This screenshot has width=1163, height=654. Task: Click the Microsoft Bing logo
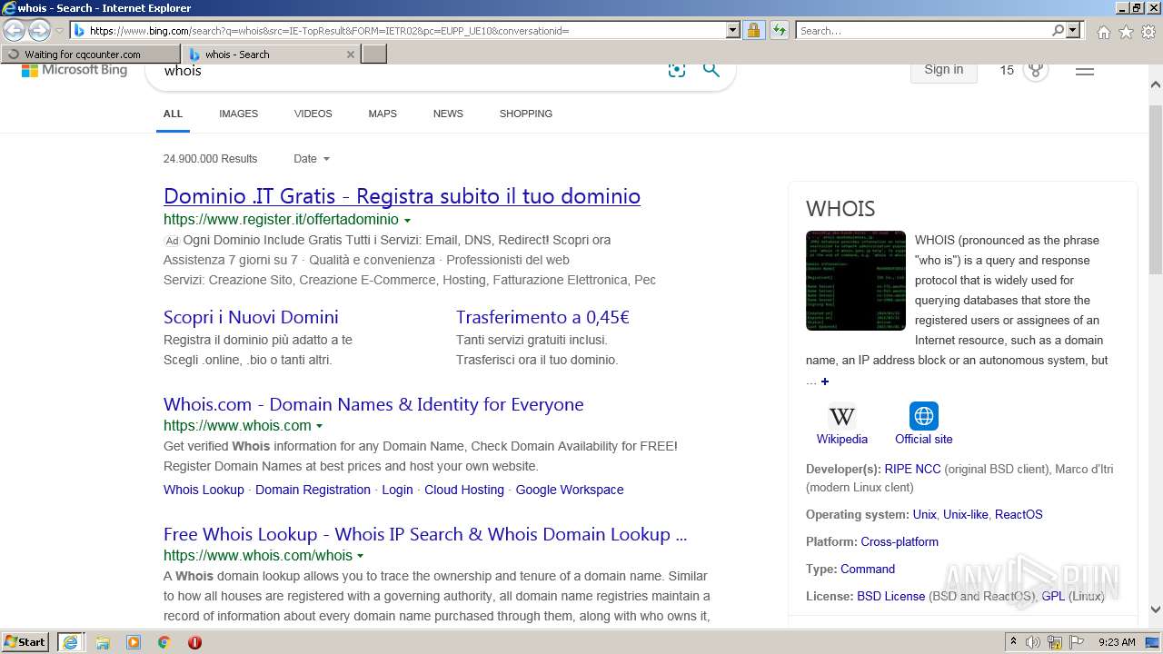75,70
